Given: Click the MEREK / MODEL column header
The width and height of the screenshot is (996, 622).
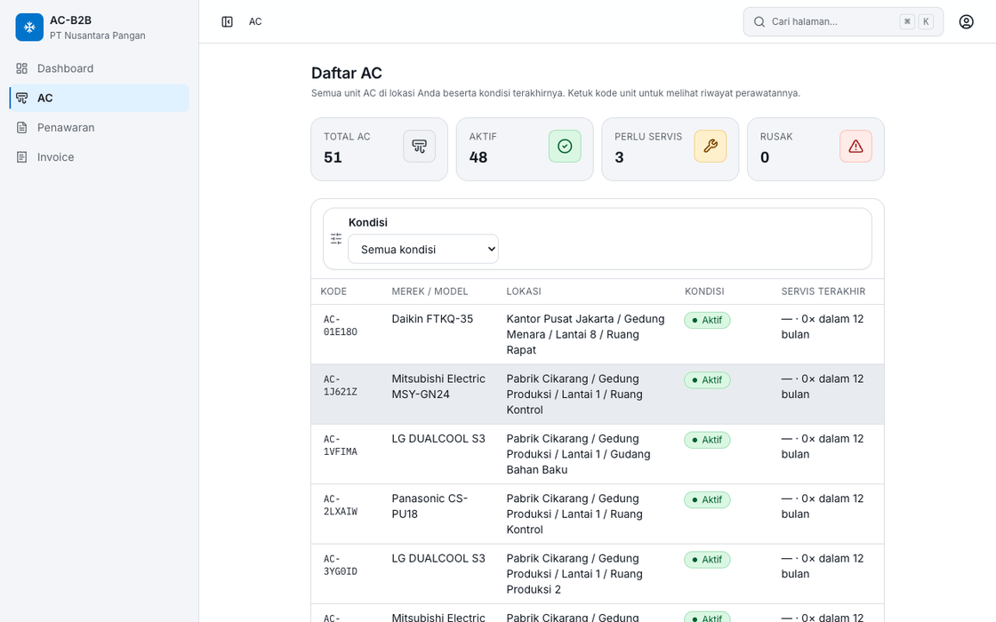Looking at the screenshot, I should tap(430, 291).
